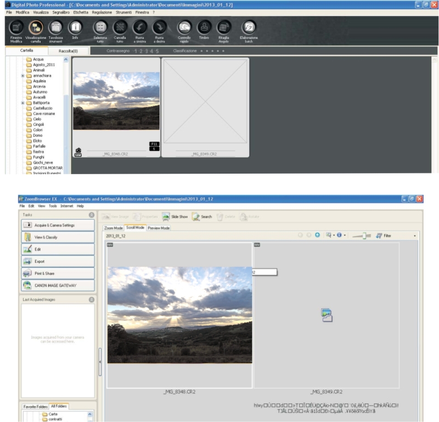Adjust thumbnail size slider in ZoomBrowser
Image resolution: width=439 pixels, height=422 pixels.
(364, 236)
